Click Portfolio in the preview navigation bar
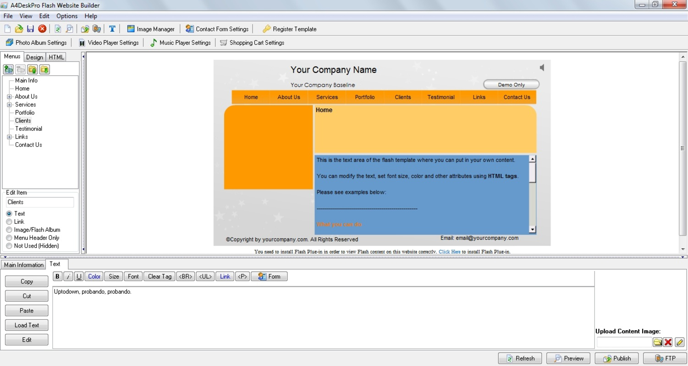The width and height of the screenshot is (688, 366). point(365,97)
